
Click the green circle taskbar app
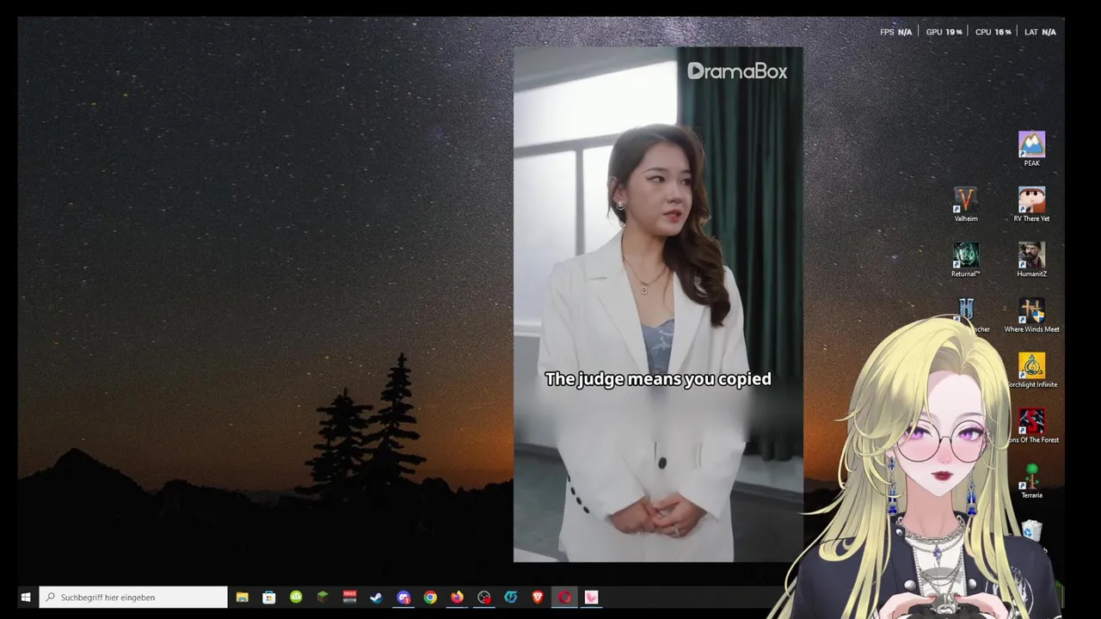[x=296, y=598]
